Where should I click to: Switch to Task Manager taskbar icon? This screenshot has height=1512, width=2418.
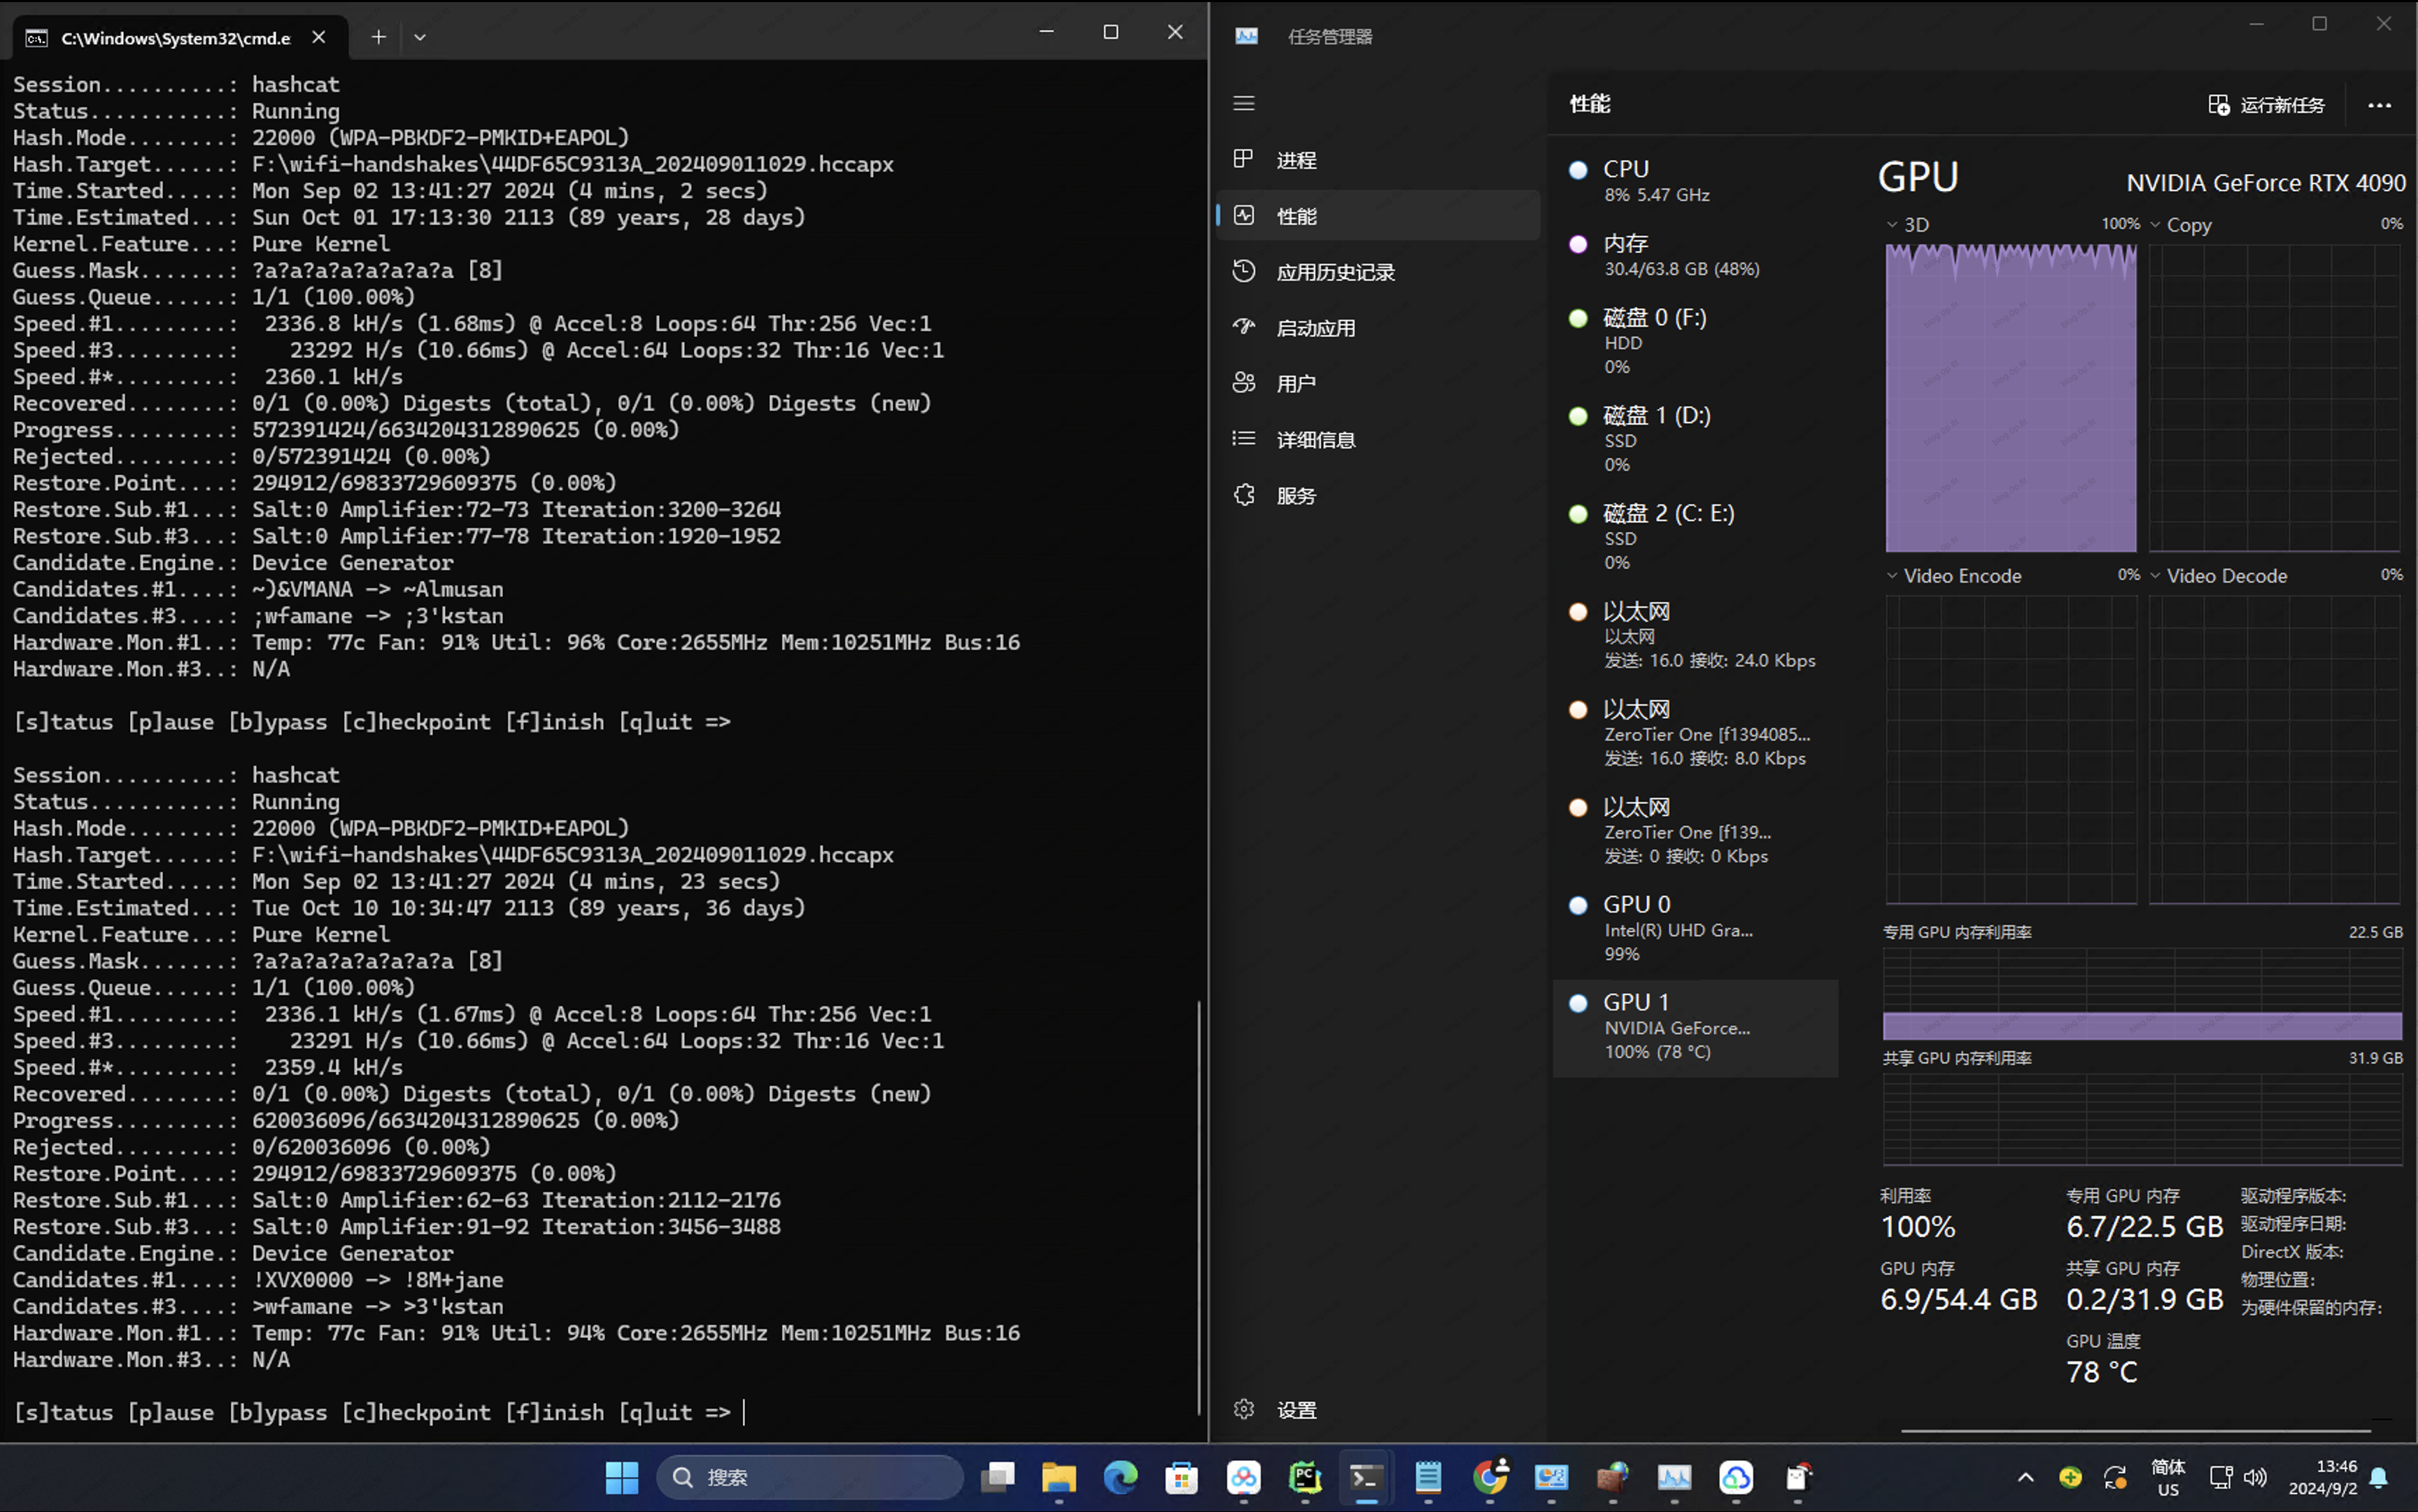[1675, 1477]
